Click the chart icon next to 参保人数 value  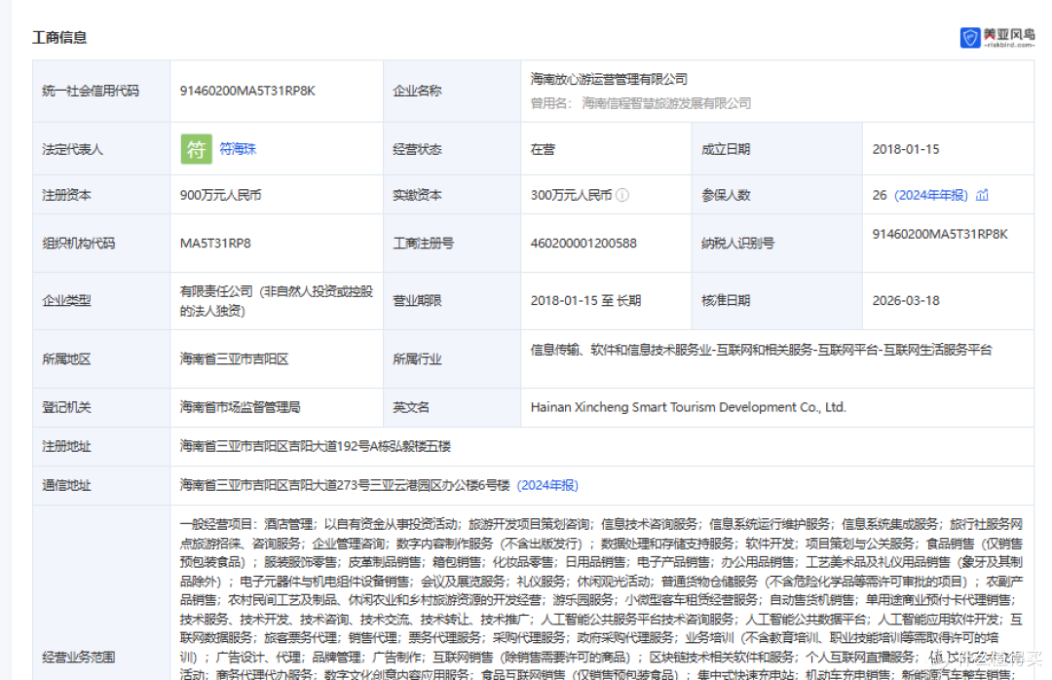982,196
